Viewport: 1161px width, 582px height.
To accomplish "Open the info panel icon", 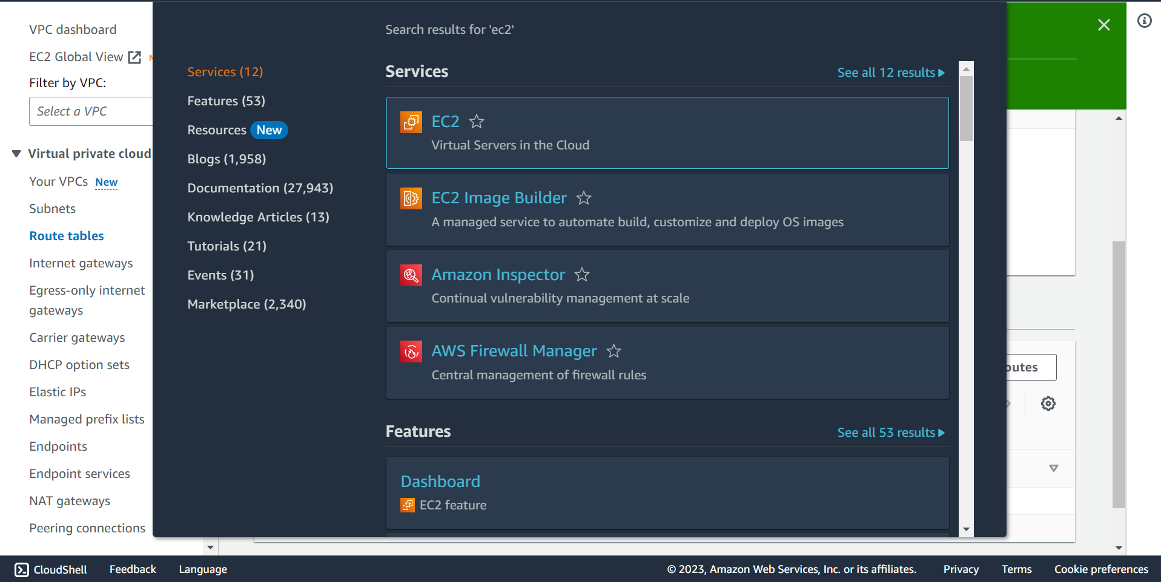I will pos(1145,21).
